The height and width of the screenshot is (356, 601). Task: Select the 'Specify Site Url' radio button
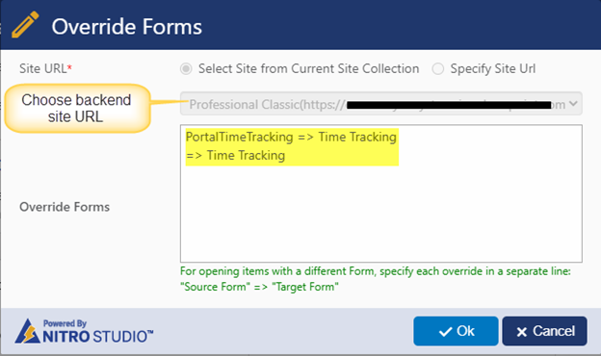tap(437, 69)
